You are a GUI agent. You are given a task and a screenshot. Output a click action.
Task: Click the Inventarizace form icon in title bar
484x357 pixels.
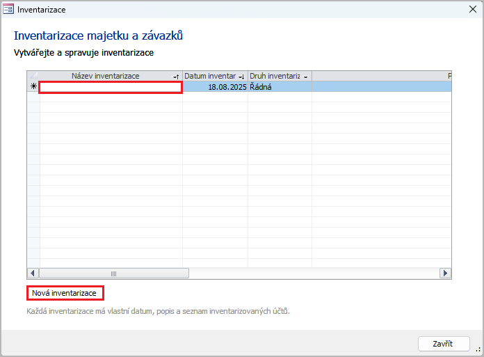[x=8, y=10]
